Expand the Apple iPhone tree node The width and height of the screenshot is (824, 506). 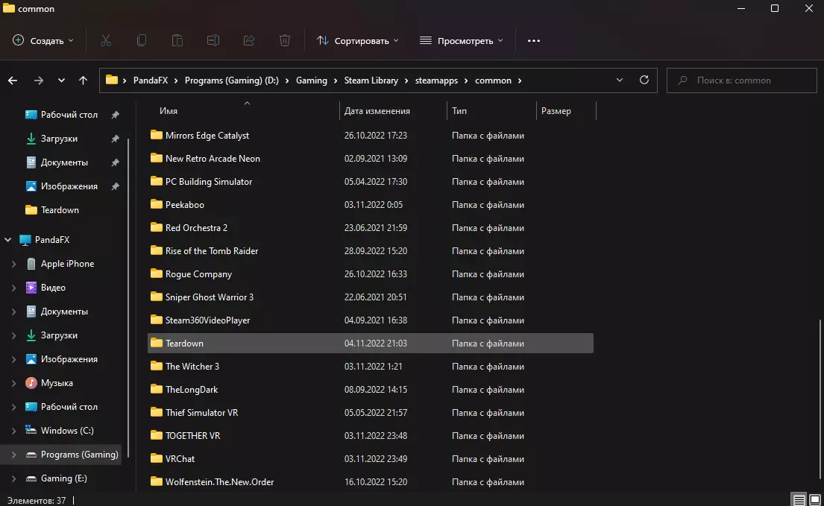[x=13, y=264]
